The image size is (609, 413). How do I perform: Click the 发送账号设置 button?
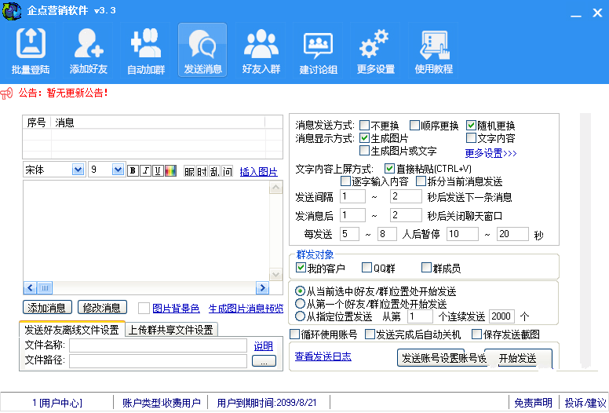pos(441,358)
